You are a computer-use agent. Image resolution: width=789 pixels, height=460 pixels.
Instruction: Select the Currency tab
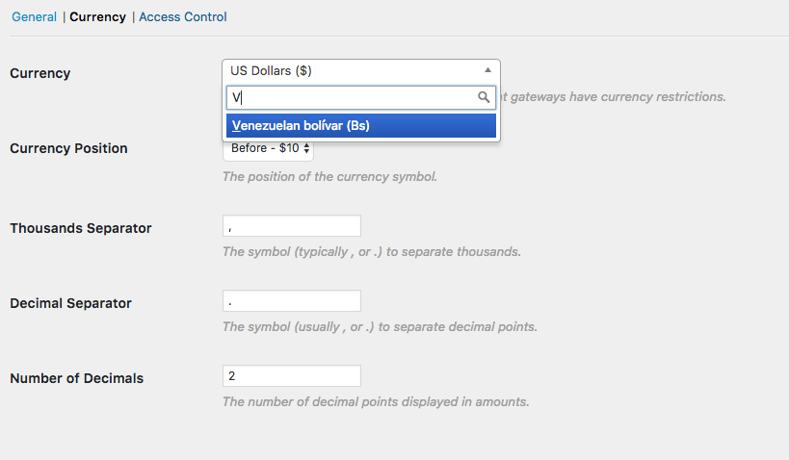[x=97, y=16]
